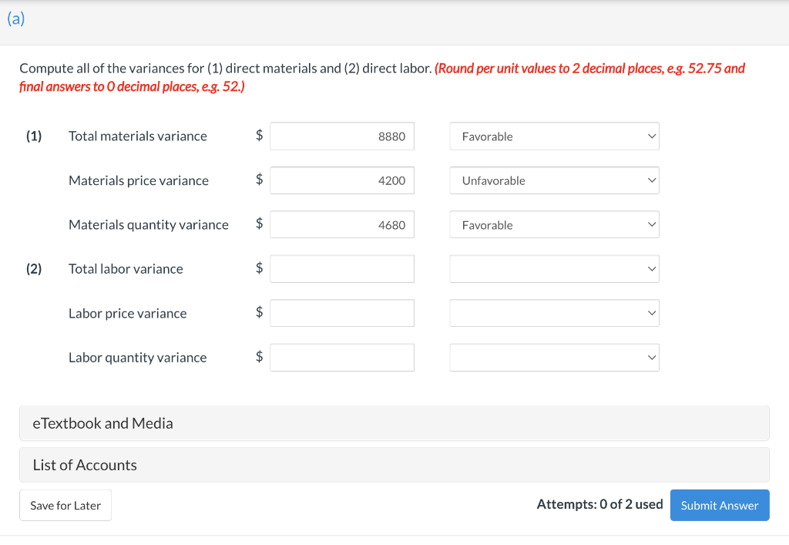Click the (a) part header label
Screen dimensions: 789x545
[x=16, y=20]
